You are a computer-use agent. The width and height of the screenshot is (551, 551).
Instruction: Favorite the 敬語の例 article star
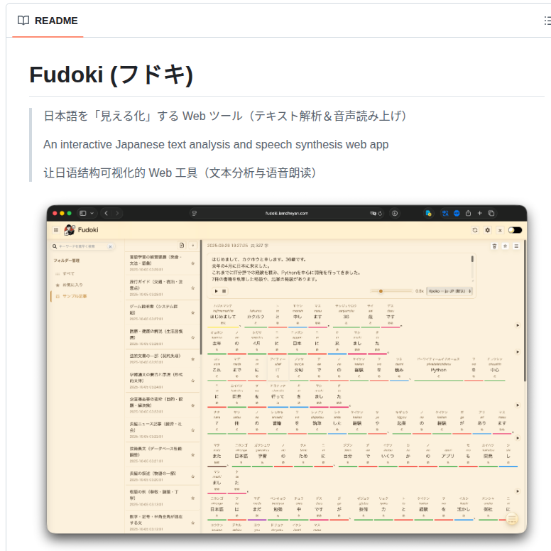pos(193,498)
